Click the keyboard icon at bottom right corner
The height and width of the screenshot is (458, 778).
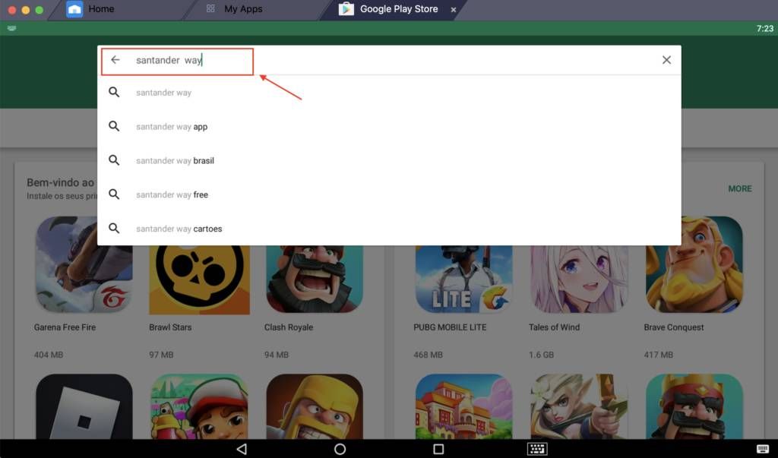pyautogui.click(x=763, y=449)
